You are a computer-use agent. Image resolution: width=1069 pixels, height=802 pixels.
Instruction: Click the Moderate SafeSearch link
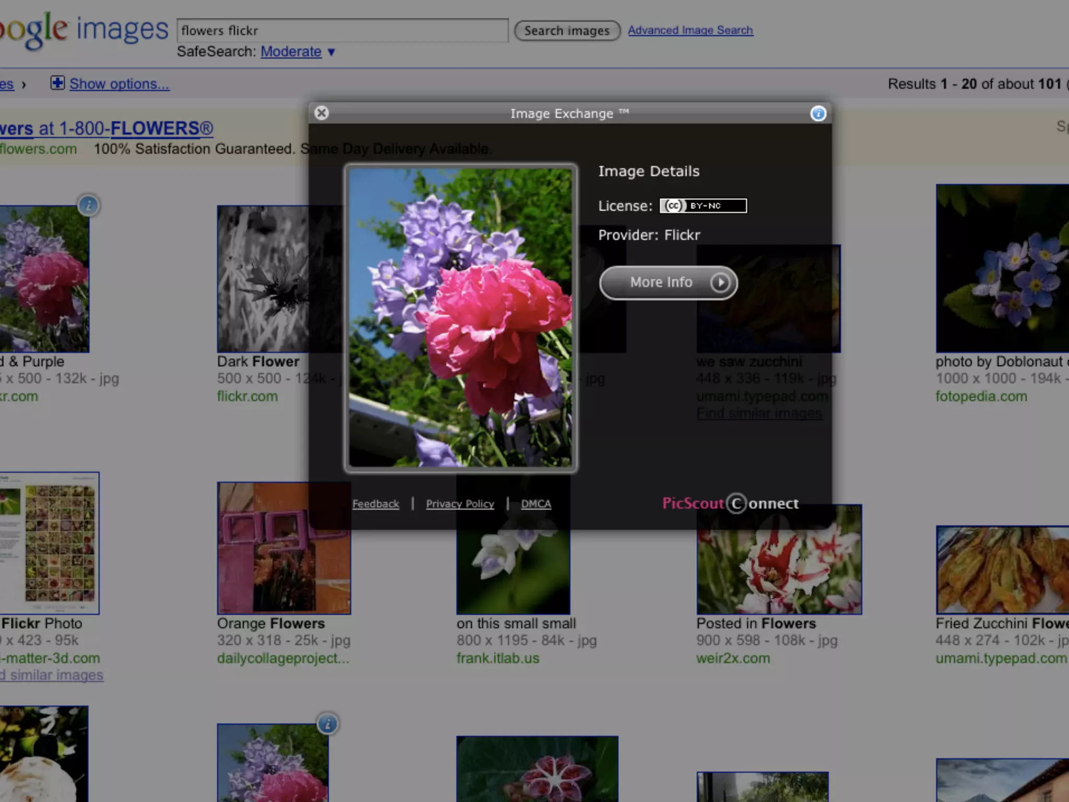tap(291, 52)
